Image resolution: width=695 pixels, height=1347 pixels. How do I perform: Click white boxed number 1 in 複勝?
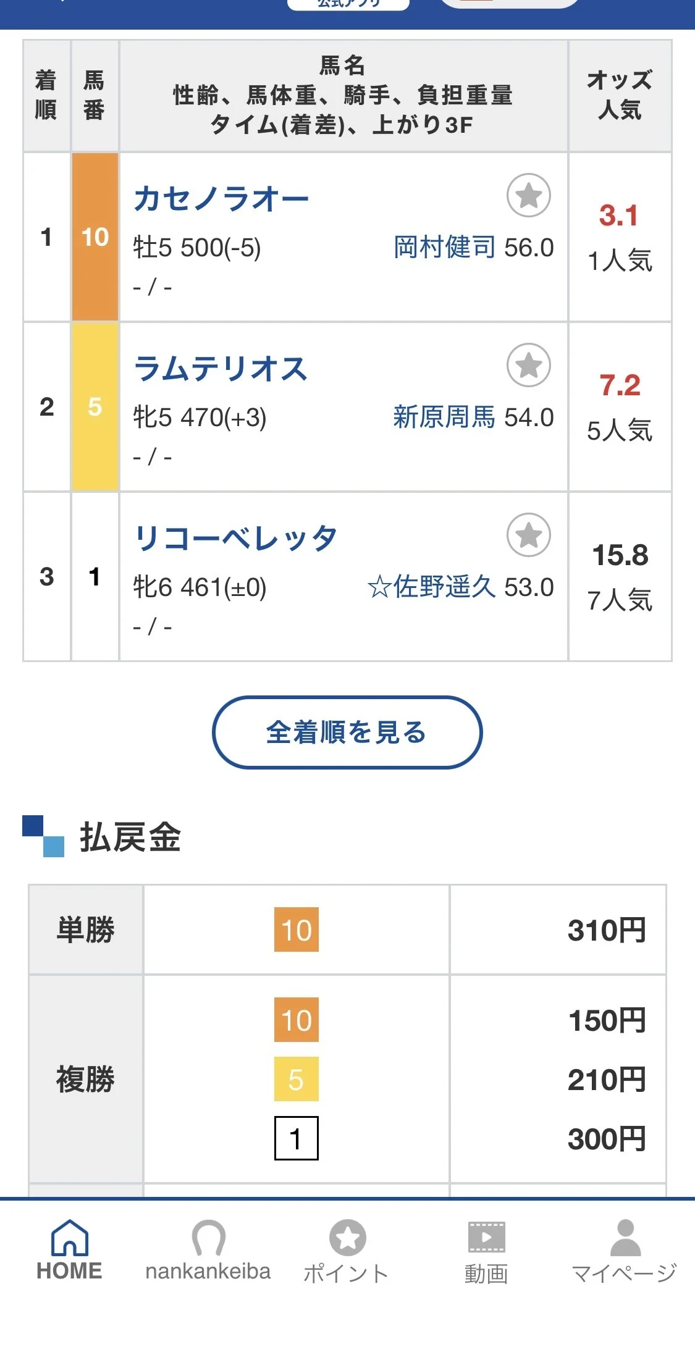pyautogui.click(x=297, y=1138)
